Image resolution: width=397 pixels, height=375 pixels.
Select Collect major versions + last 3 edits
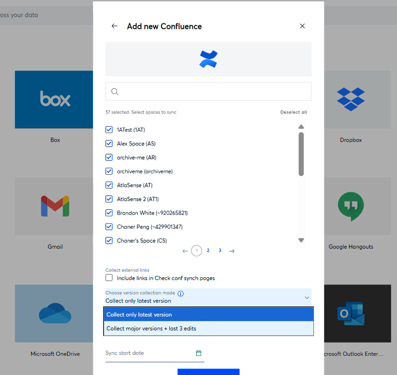pos(208,328)
